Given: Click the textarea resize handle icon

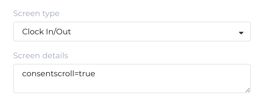Looking at the screenshot, I should click(247, 90).
